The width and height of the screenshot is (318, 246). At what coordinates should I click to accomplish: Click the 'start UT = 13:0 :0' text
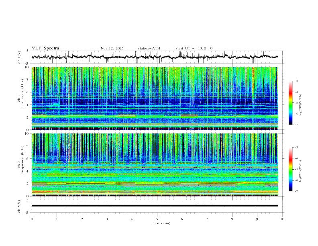click(194, 48)
